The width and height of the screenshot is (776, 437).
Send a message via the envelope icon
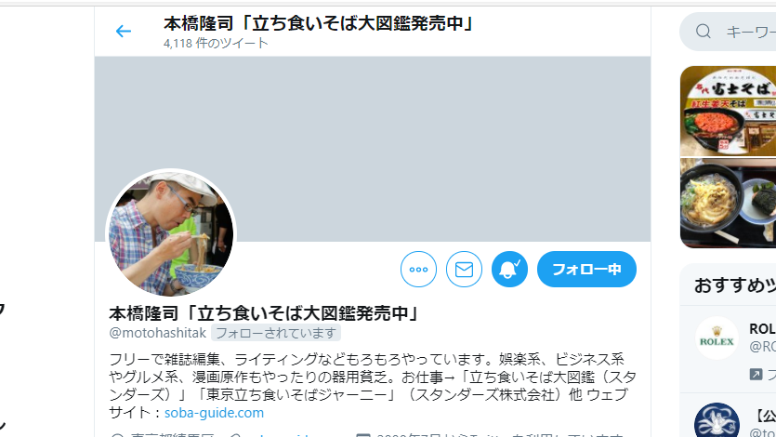(x=465, y=270)
